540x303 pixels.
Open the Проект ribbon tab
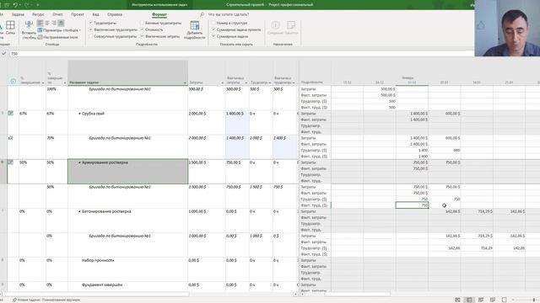[x=78, y=14]
